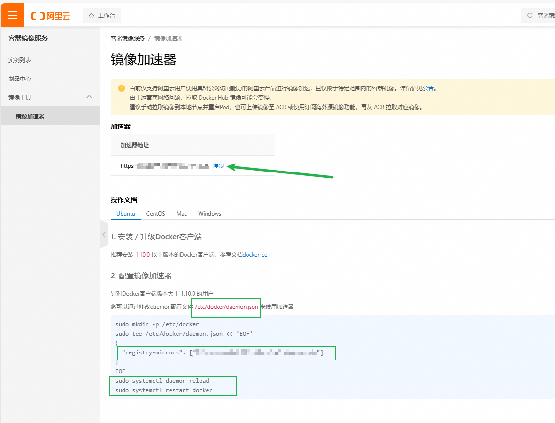Open 制品中心 in the sidebar

click(x=20, y=78)
